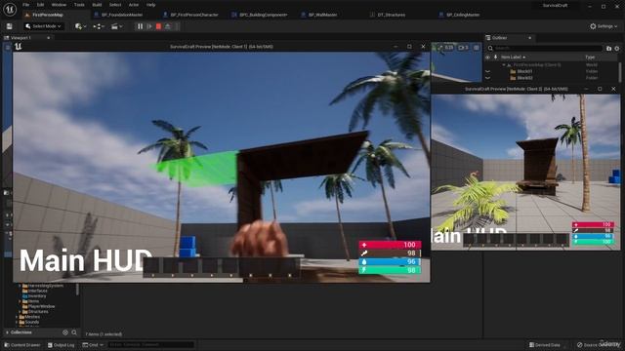This screenshot has width=625, height=351.
Task: Click the Unreal Engine logo top-left
Action: click(10, 9)
